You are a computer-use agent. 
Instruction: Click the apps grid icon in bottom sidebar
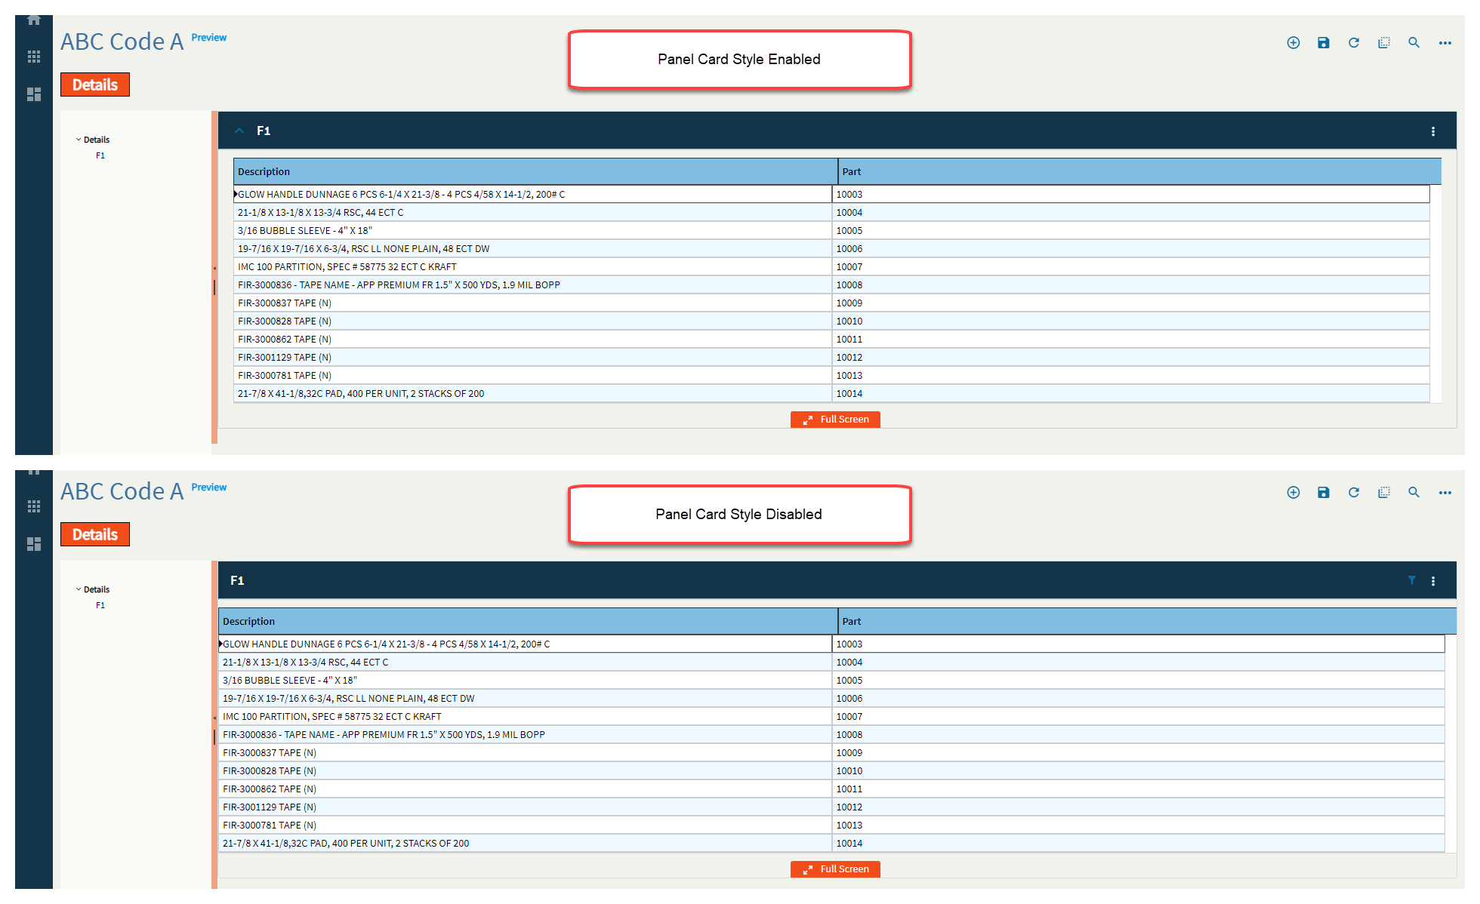coord(34,506)
